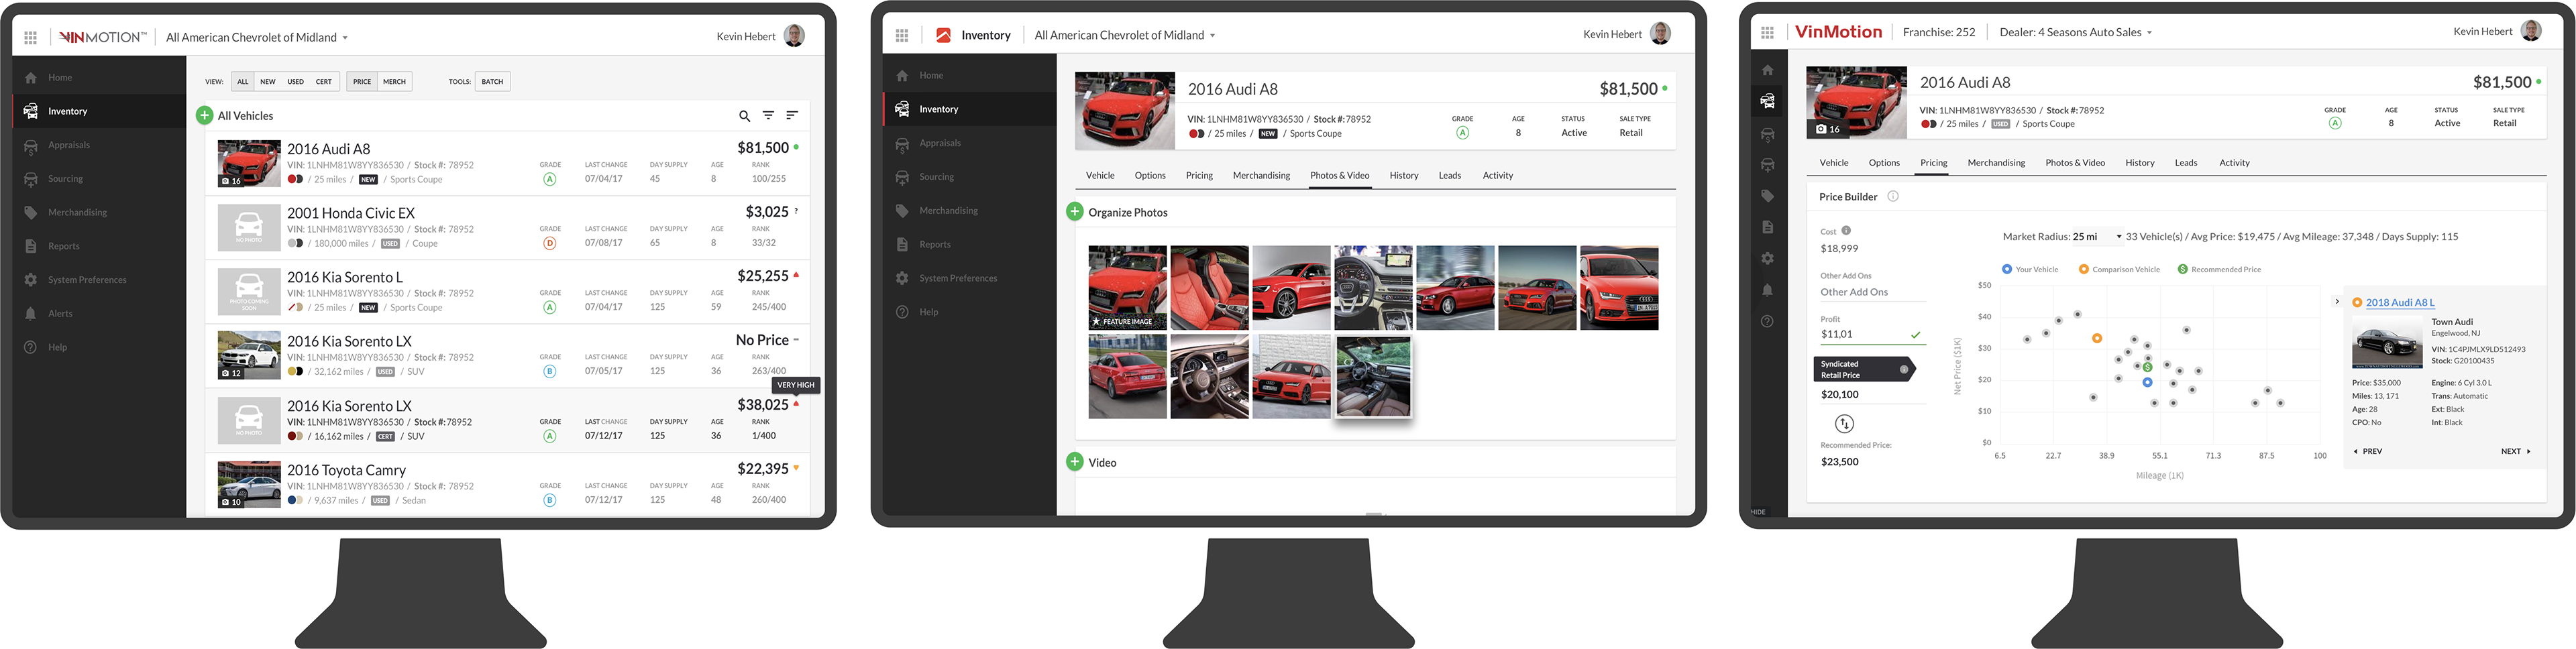Click the green plus next to Video
Screen dimensions: 2576x649
click(1074, 462)
